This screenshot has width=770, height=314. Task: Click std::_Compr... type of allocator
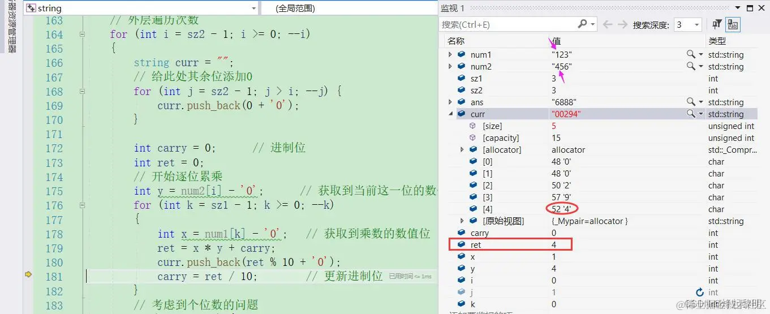pyautogui.click(x=734, y=149)
